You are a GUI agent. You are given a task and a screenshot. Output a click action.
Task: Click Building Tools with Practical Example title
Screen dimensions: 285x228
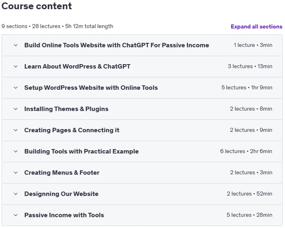81,151
